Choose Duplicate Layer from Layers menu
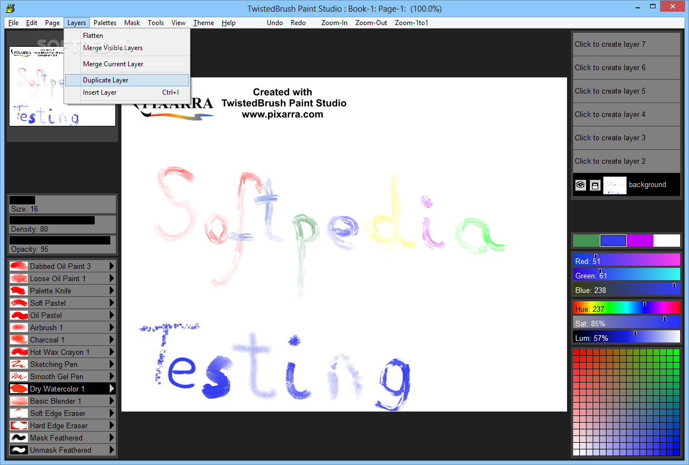689x465 pixels. (127, 80)
